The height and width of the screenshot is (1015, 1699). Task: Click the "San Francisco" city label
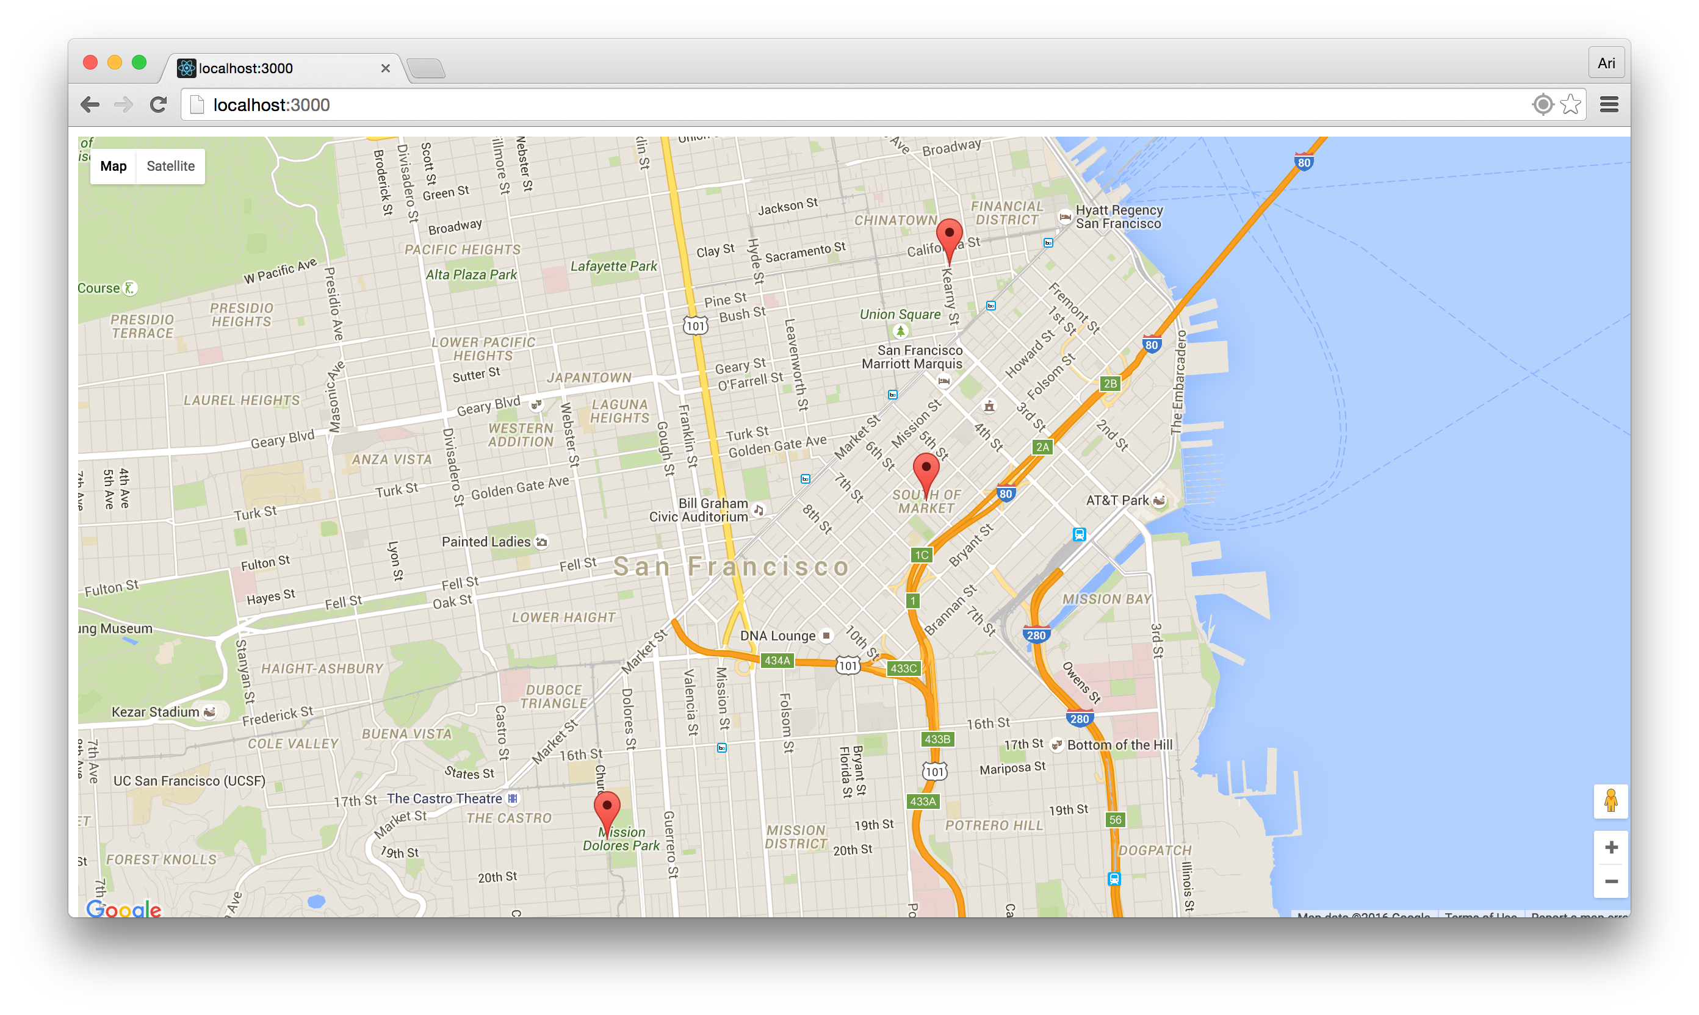[730, 566]
